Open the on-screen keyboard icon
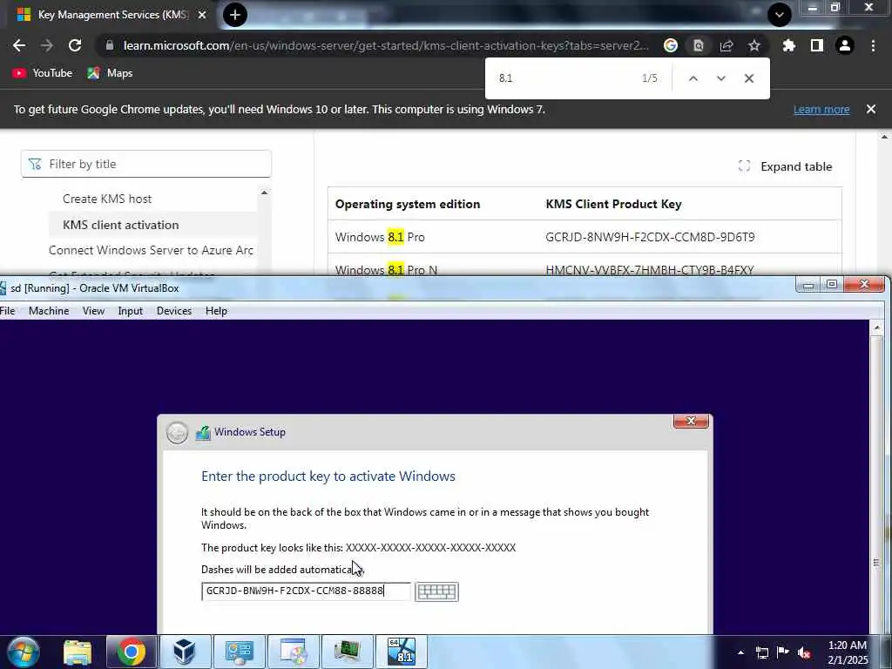The image size is (892, 669). [x=436, y=591]
